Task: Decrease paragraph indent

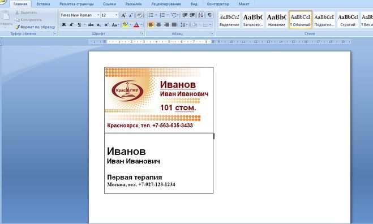Action: 185,15
